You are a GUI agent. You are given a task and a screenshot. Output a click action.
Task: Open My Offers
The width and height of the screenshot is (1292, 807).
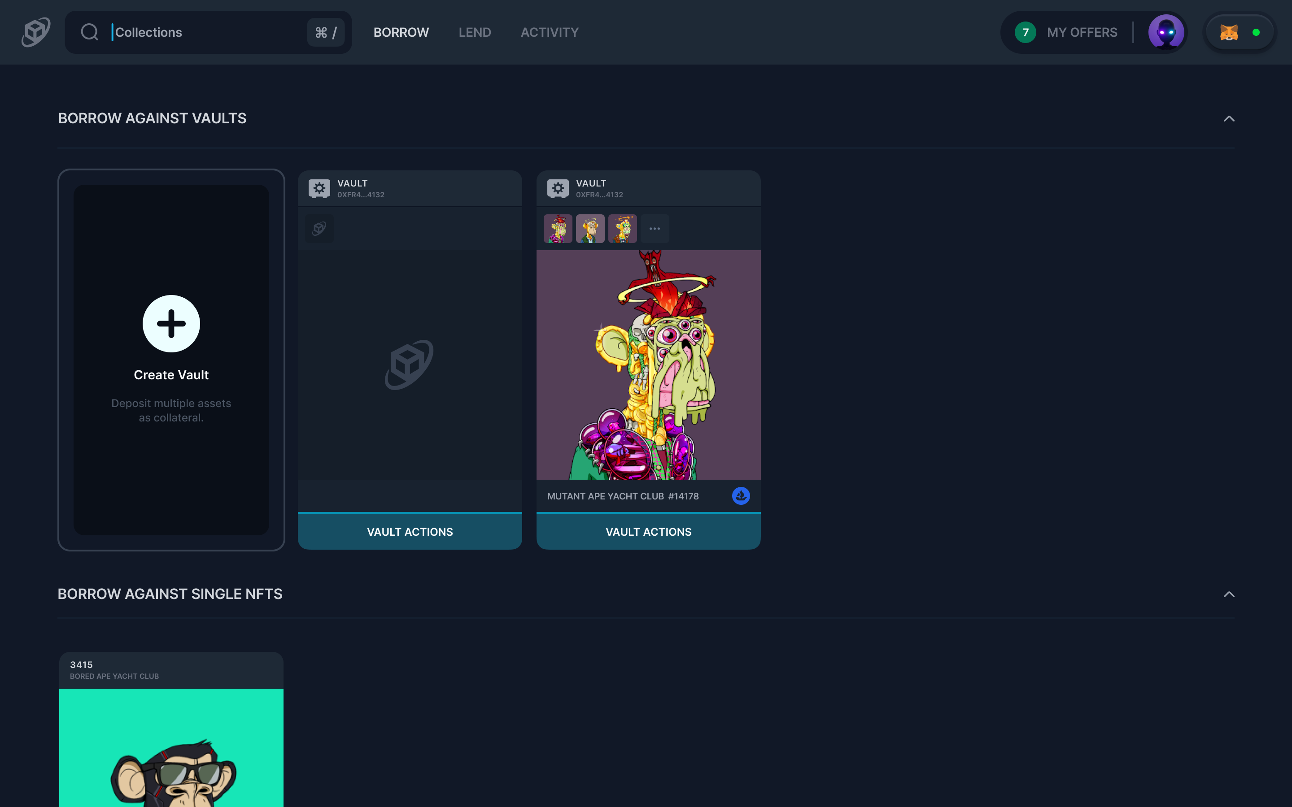[1082, 33]
